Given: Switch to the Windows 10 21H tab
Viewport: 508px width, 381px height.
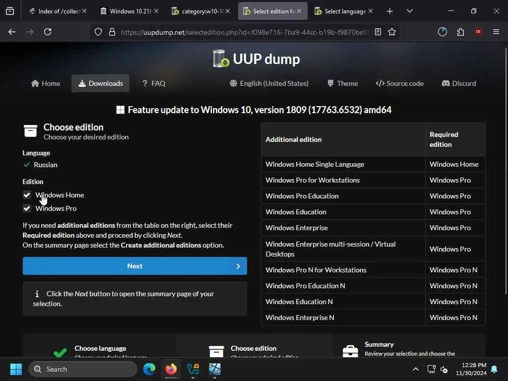Looking at the screenshot, I should click(129, 11).
